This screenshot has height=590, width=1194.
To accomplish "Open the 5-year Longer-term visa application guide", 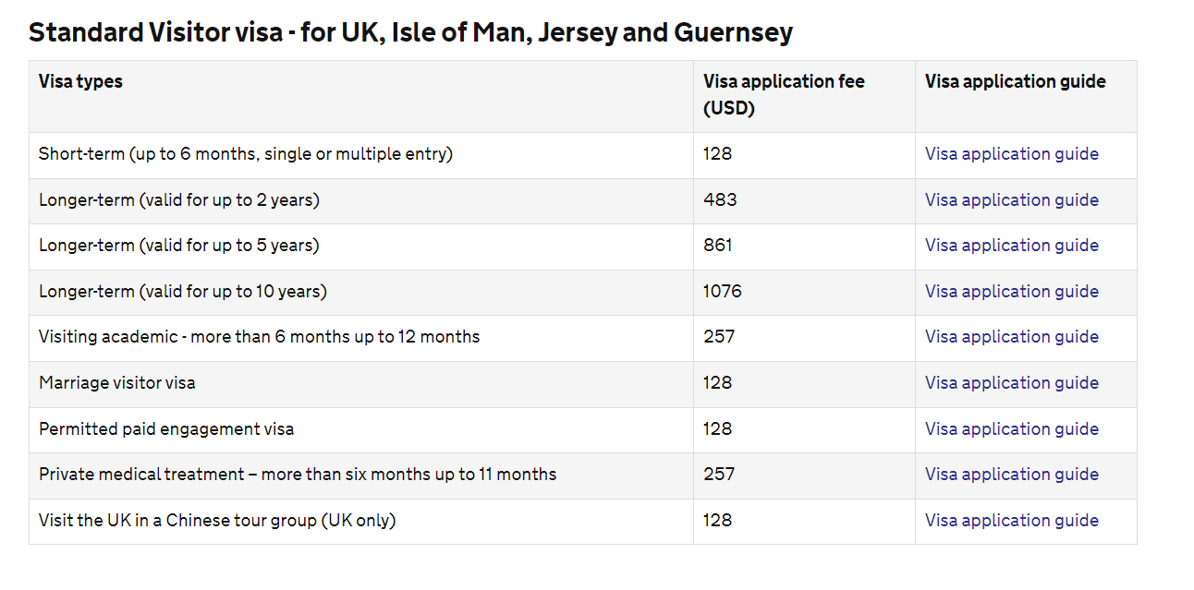I will coord(1011,246).
